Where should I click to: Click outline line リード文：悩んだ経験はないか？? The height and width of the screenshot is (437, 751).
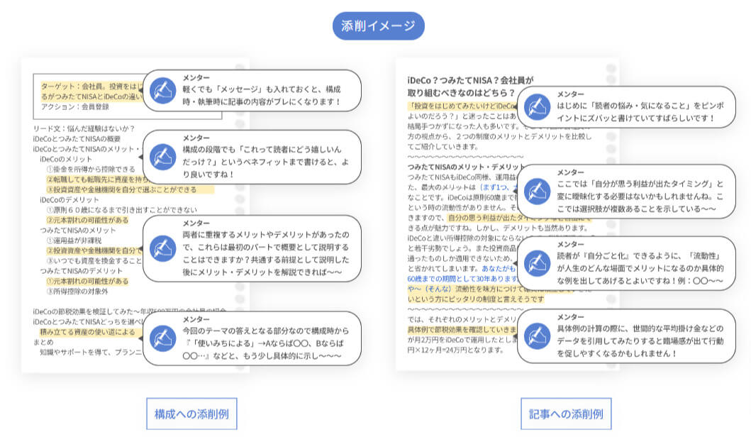click(x=84, y=128)
